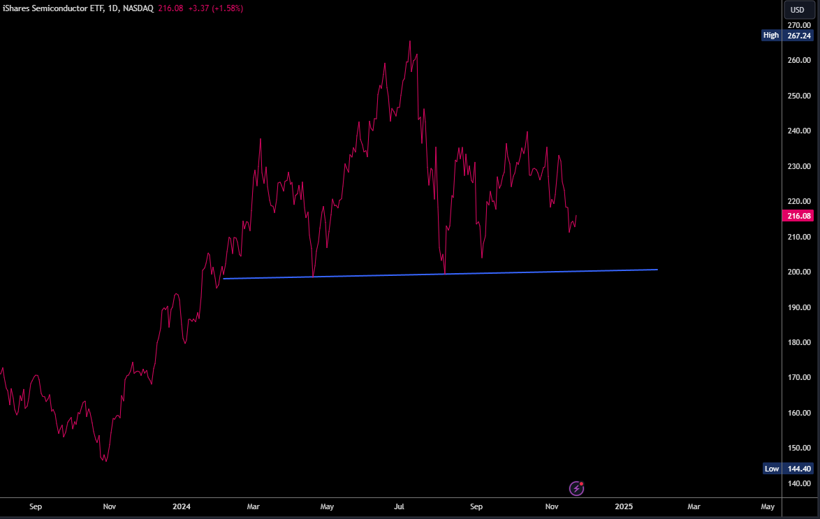Click the May label right of 2025
820x519 pixels.
(x=767, y=506)
